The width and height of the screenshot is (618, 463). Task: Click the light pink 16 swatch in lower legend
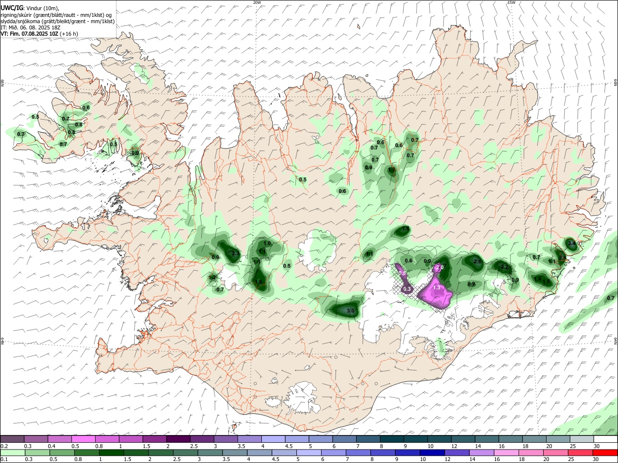point(506,452)
